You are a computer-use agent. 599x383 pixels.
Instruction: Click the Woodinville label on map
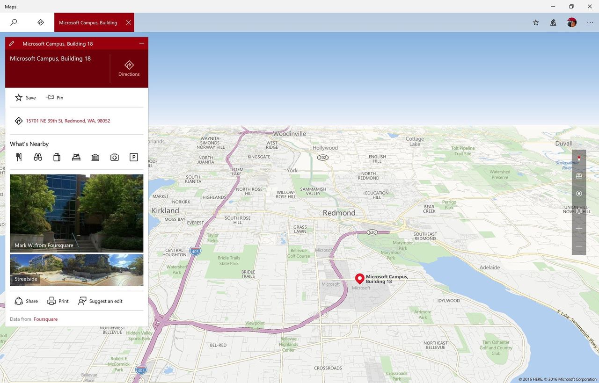pos(289,134)
